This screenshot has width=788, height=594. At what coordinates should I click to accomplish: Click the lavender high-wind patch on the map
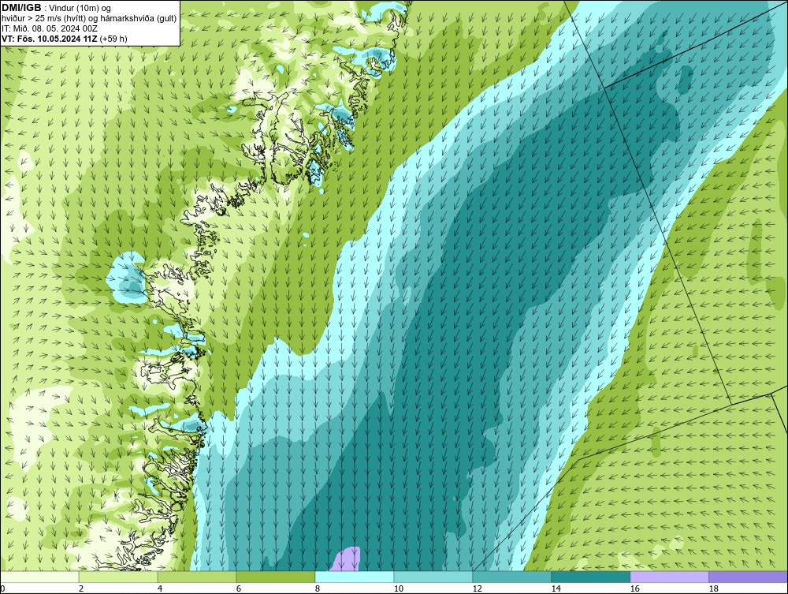(348, 559)
